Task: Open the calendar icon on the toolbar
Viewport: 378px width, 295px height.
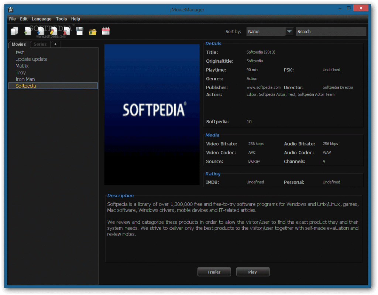Action: 106,31
